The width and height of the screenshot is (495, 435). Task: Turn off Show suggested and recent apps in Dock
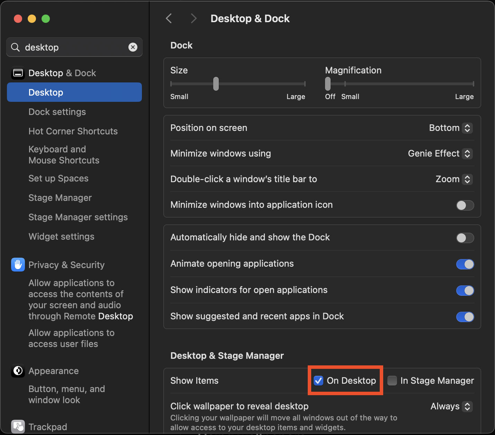coord(465,317)
